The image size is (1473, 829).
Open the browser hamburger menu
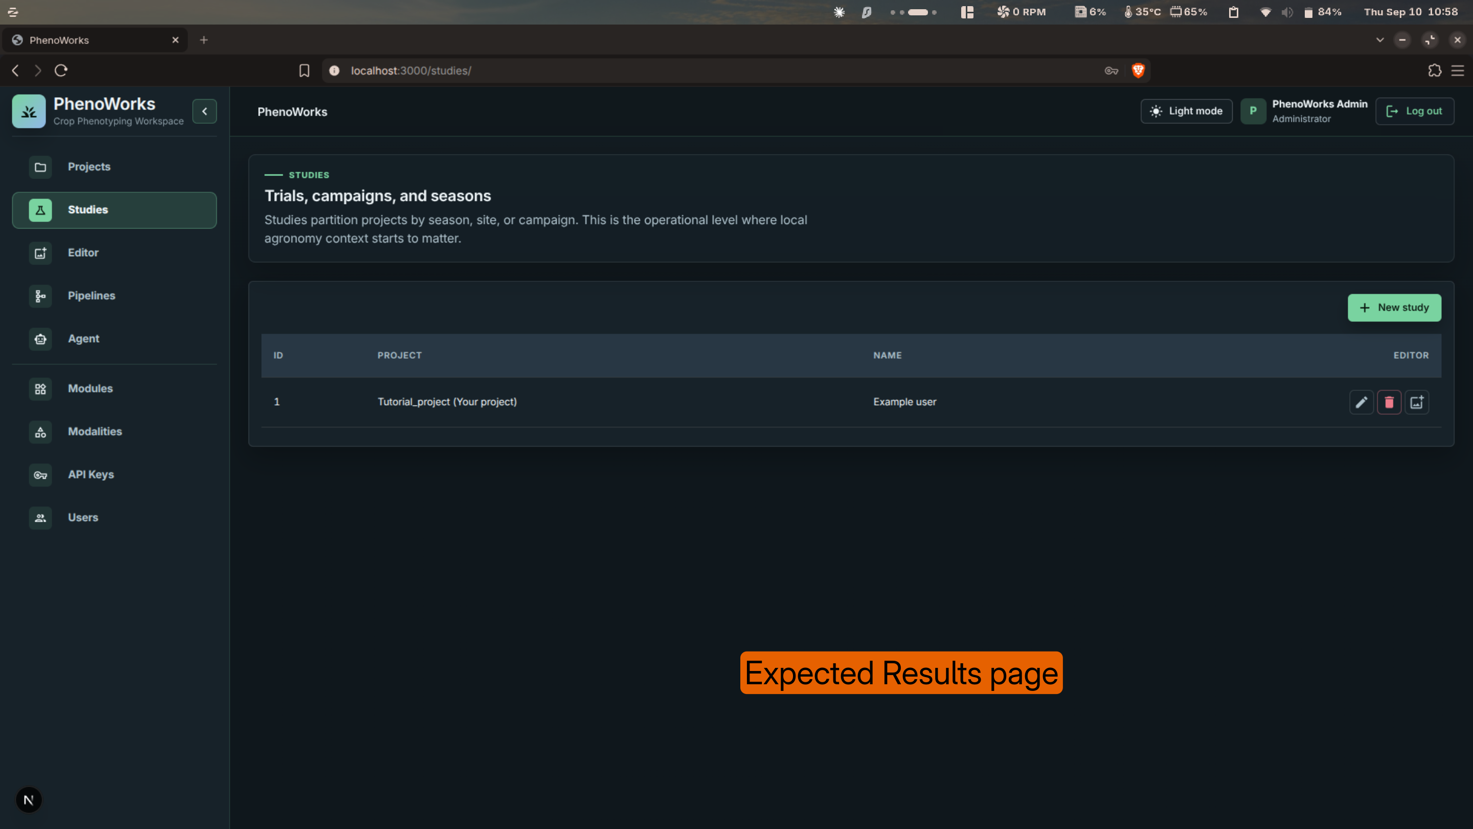pyautogui.click(x=1458, y=71)
